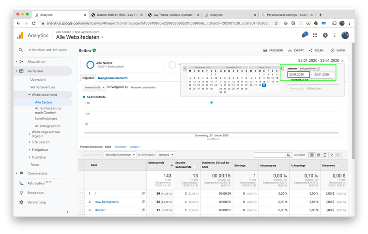Switch to the Navigationsübersicht tab
Viewport: 368px width, 234px height.
(112, 78)
